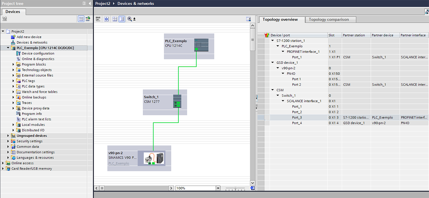Switch to the Topology comparison tab
429x198 pixels.
(329, 20)
